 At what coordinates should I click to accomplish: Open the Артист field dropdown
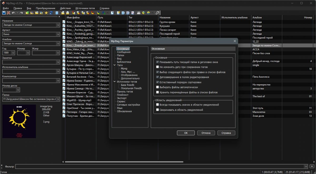(58, 34)
